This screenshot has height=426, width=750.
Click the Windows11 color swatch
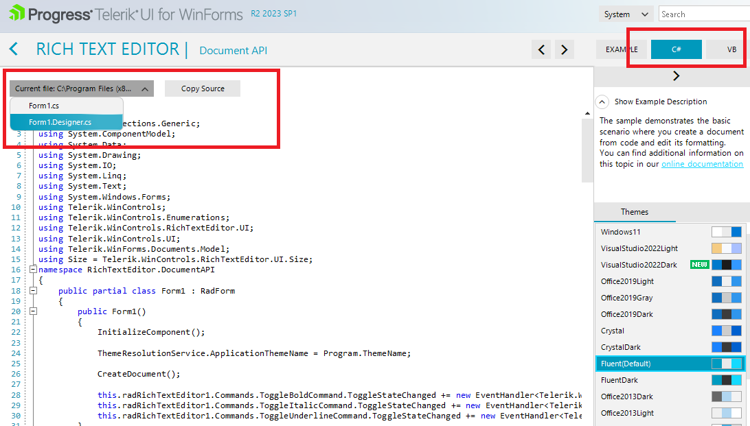[x=727, y=232]
